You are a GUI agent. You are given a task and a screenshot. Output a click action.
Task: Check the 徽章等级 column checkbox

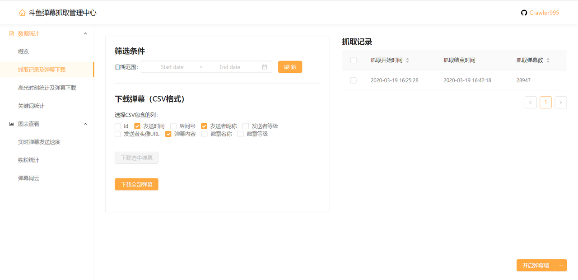(x=241, y=134)
